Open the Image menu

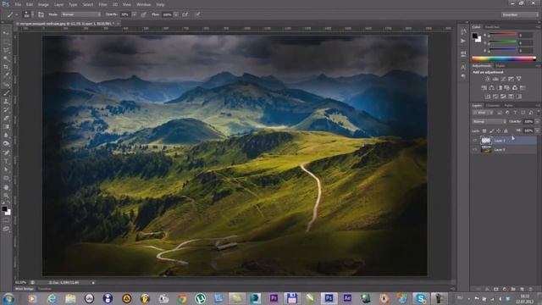43,4
